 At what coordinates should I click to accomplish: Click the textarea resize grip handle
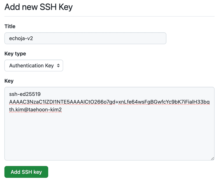coord(213,158)
